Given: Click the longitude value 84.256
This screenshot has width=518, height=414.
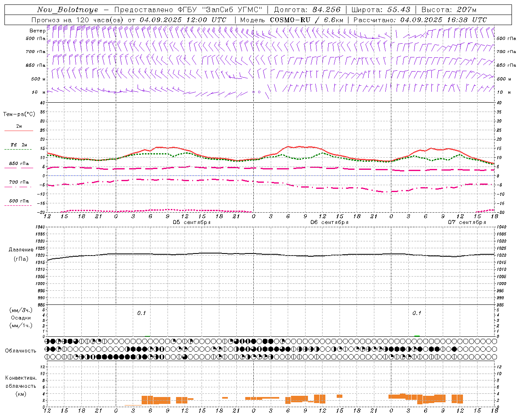Looking at the screenshot, I should click(327, 10).
